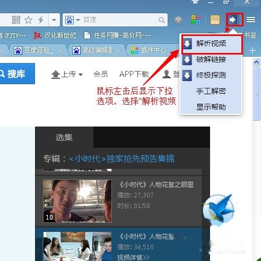Bookmark page with the star icon
Screen dimensions: 261x261
28,20
